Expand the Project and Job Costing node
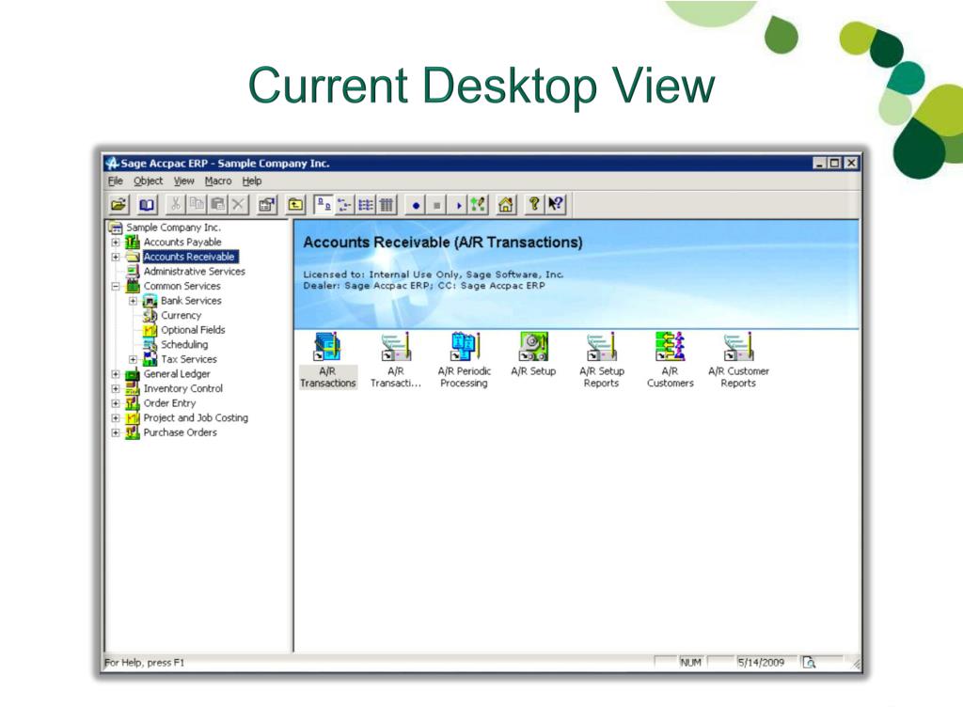Viewport: 963px width, 722px height. (x=116, y=418)
